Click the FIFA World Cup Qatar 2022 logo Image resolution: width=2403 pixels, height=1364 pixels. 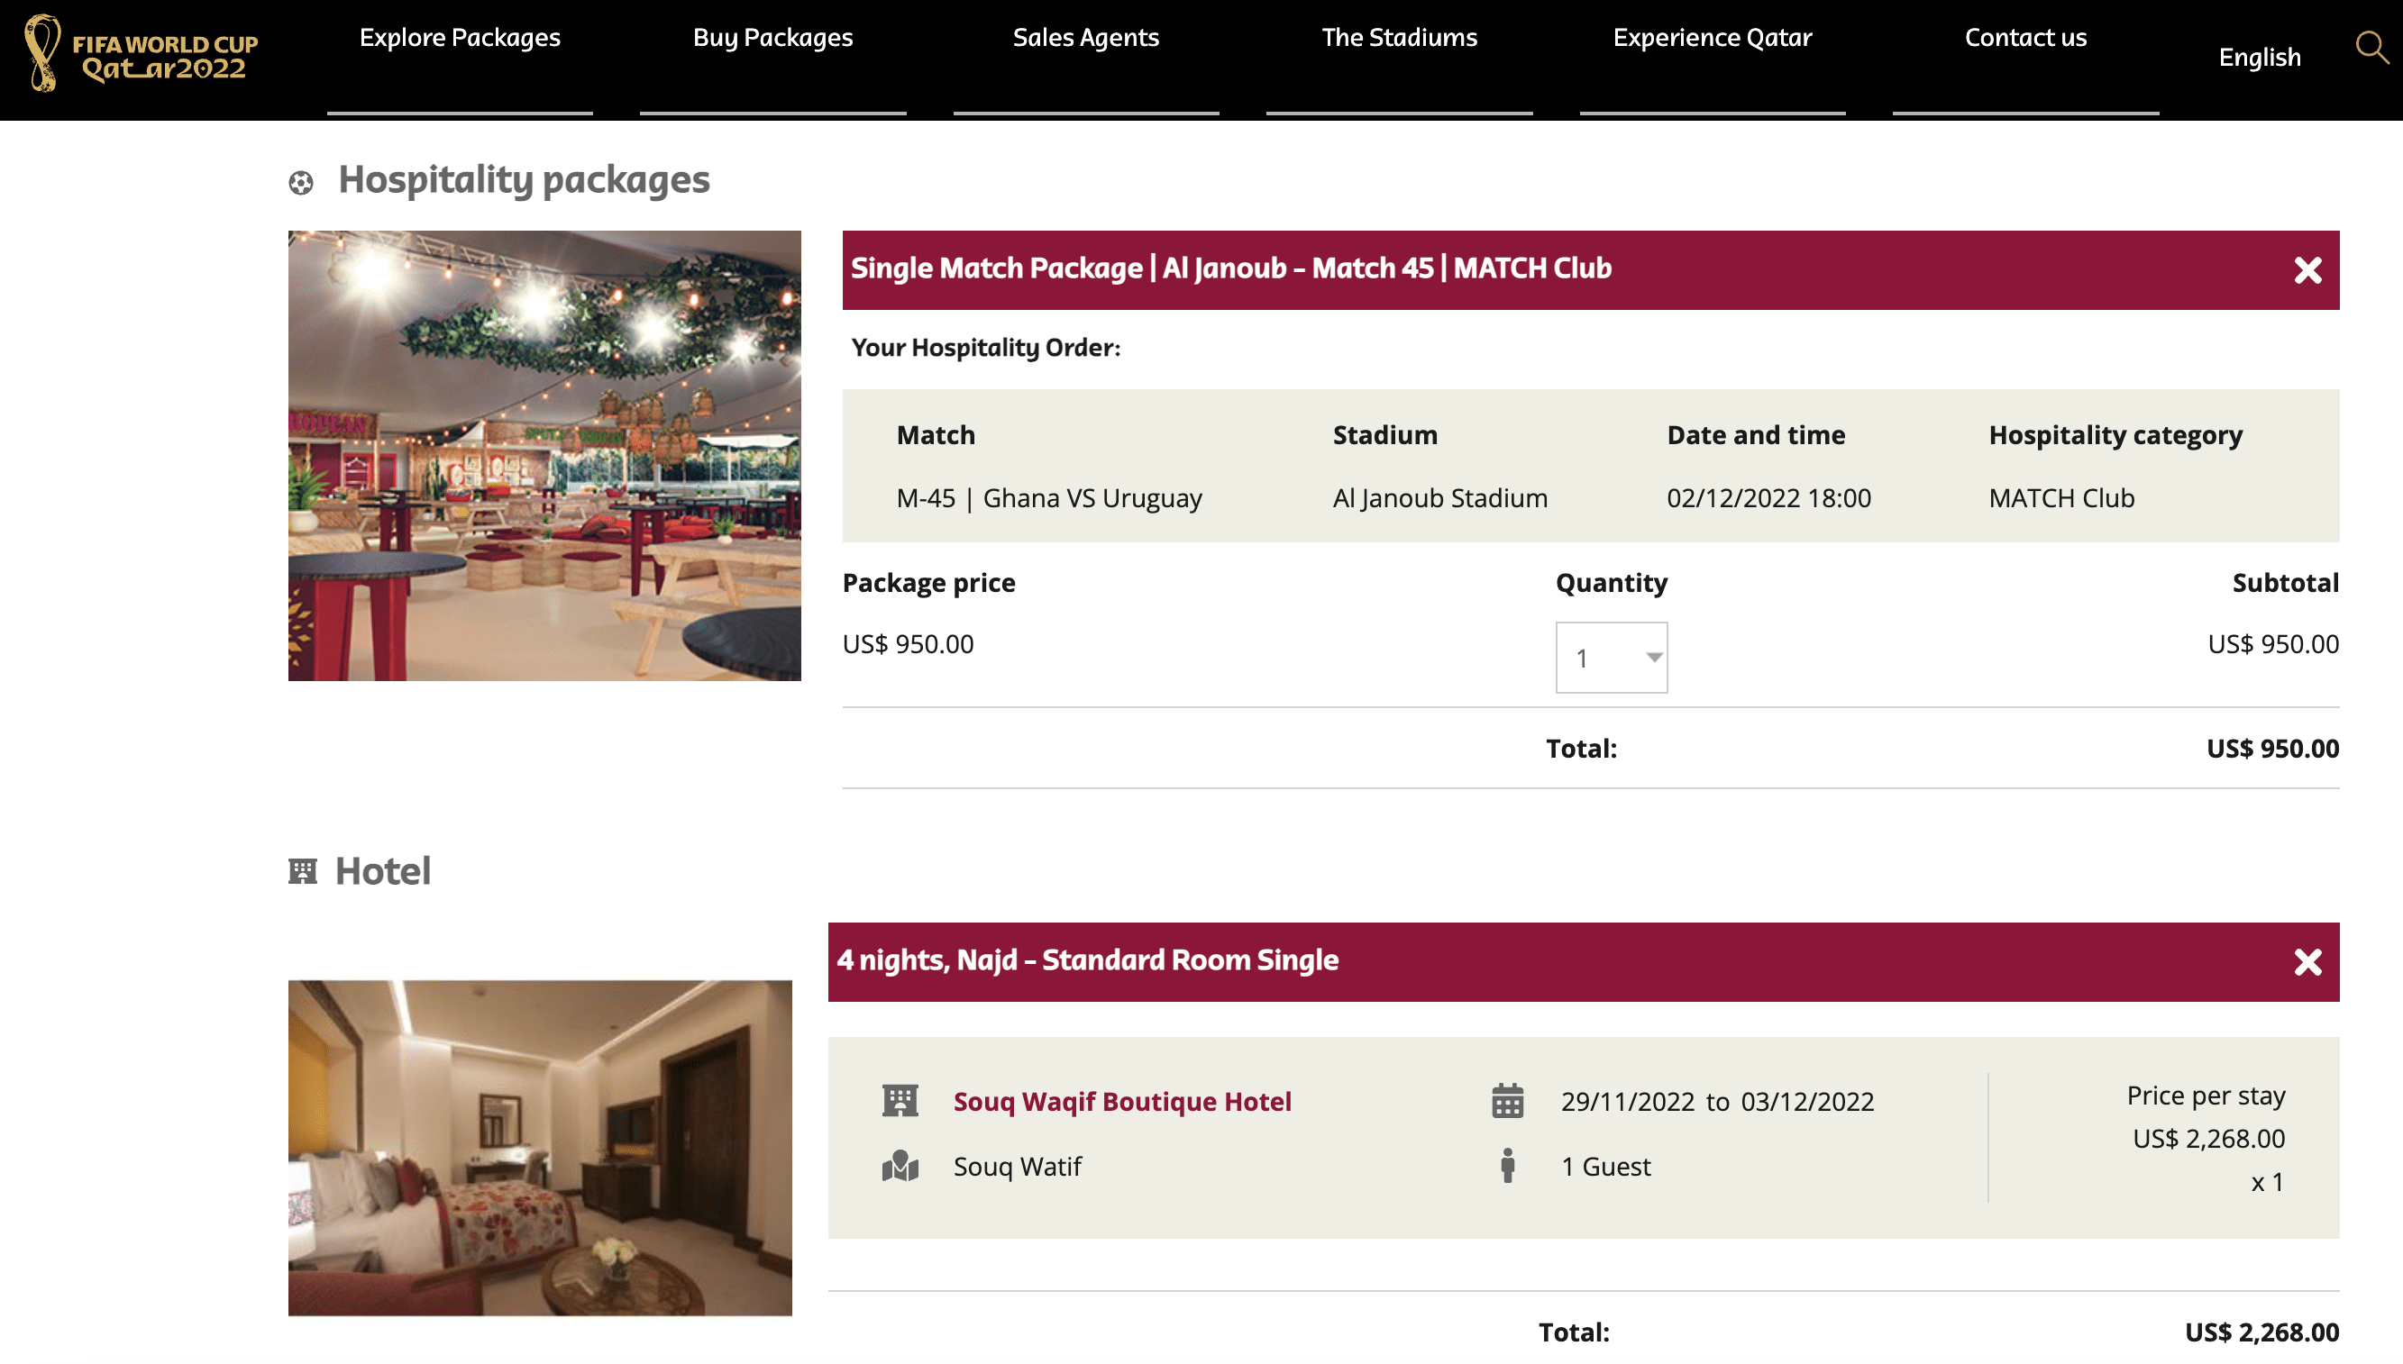[141, 53]
